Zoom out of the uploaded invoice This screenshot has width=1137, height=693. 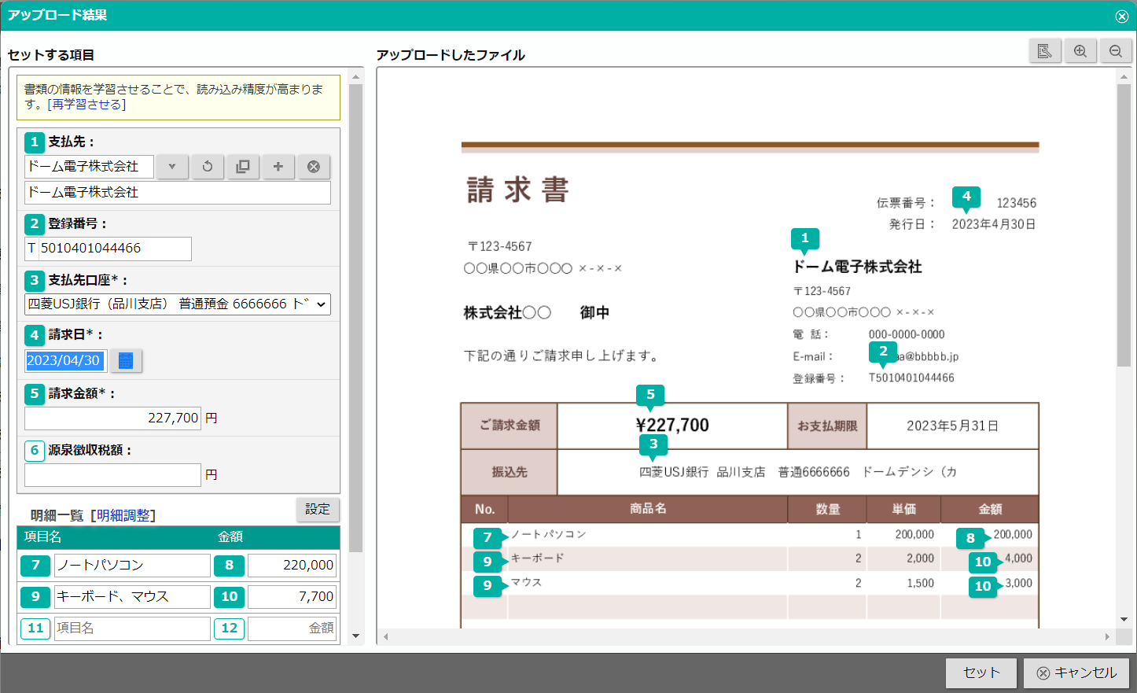coord(1116,50)
